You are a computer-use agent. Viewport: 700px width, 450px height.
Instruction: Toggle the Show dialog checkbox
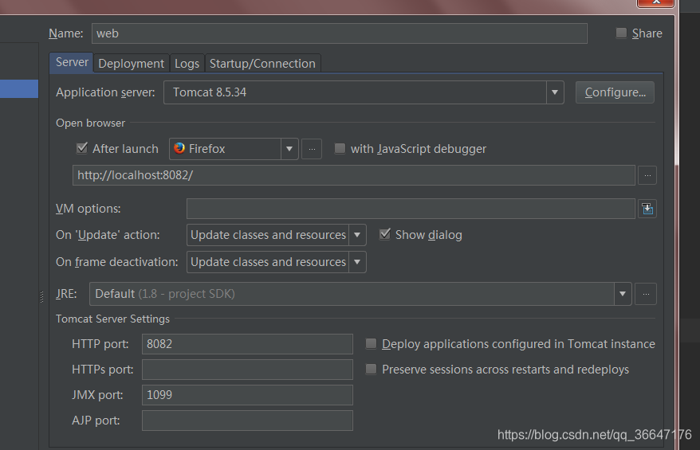pos(385,234)
